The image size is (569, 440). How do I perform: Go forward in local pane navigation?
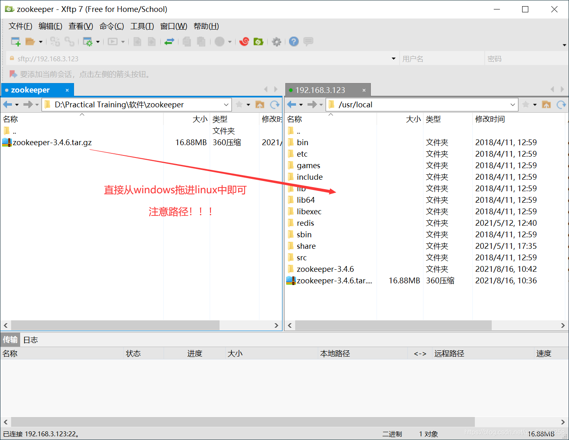tap(28, 104)
